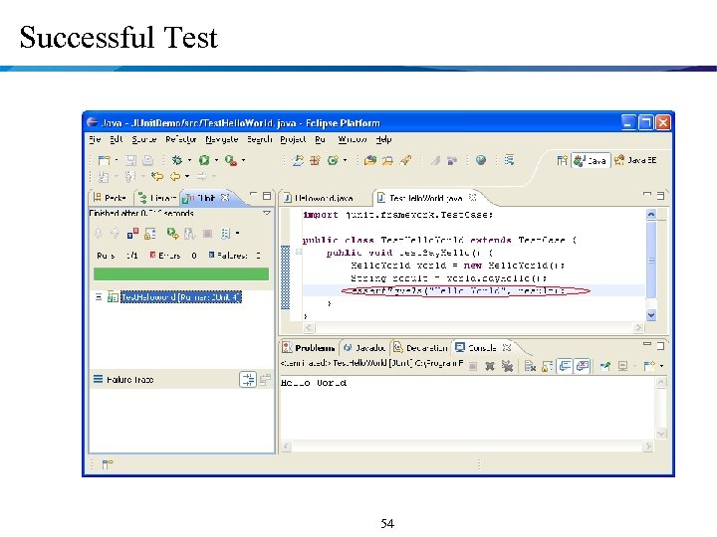The width and height of the screenshot is (717, 537).
Task: Switch to the Problems tab
Action: [309, 348]
